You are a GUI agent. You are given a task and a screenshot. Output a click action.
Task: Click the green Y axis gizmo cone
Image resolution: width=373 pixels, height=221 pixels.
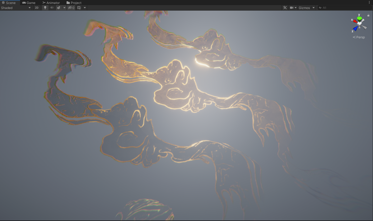pyautogui.click(x=359, y=19)
